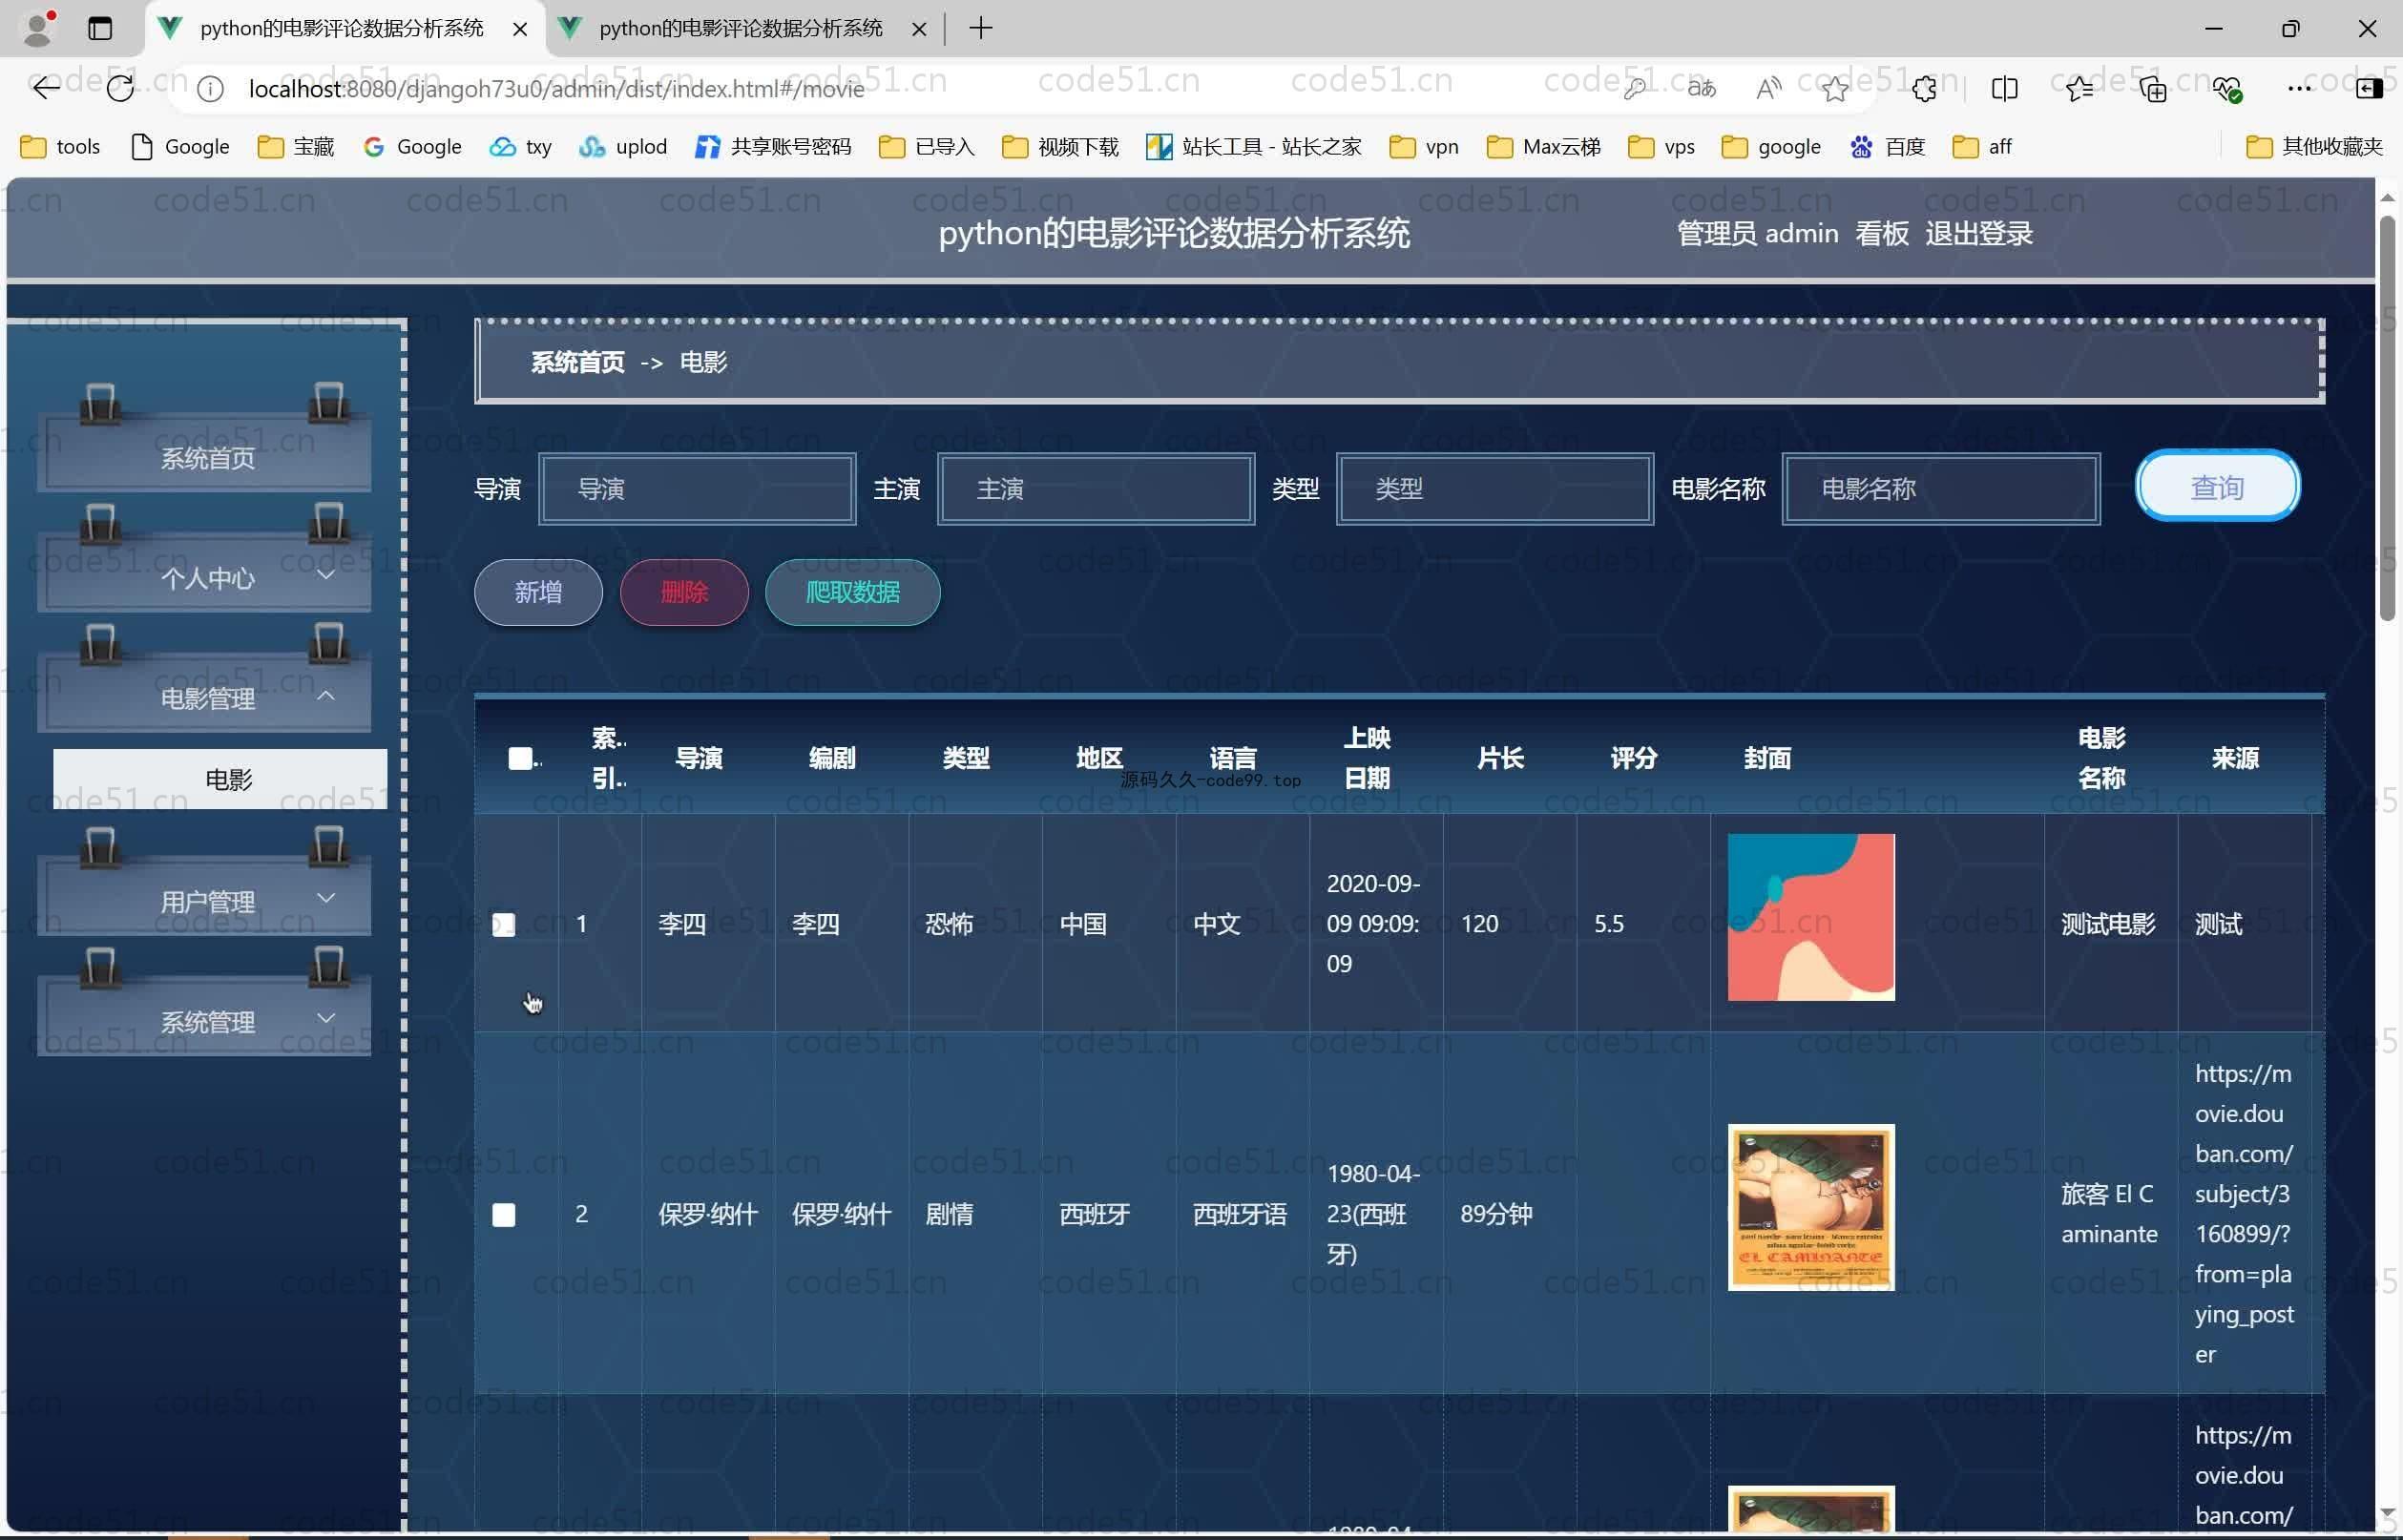Image resolution: width=2403 pixels, height=1540 pixels.
Task: Expand the 系统管理 menu chevron
Action: click(x=325, y=1018)
